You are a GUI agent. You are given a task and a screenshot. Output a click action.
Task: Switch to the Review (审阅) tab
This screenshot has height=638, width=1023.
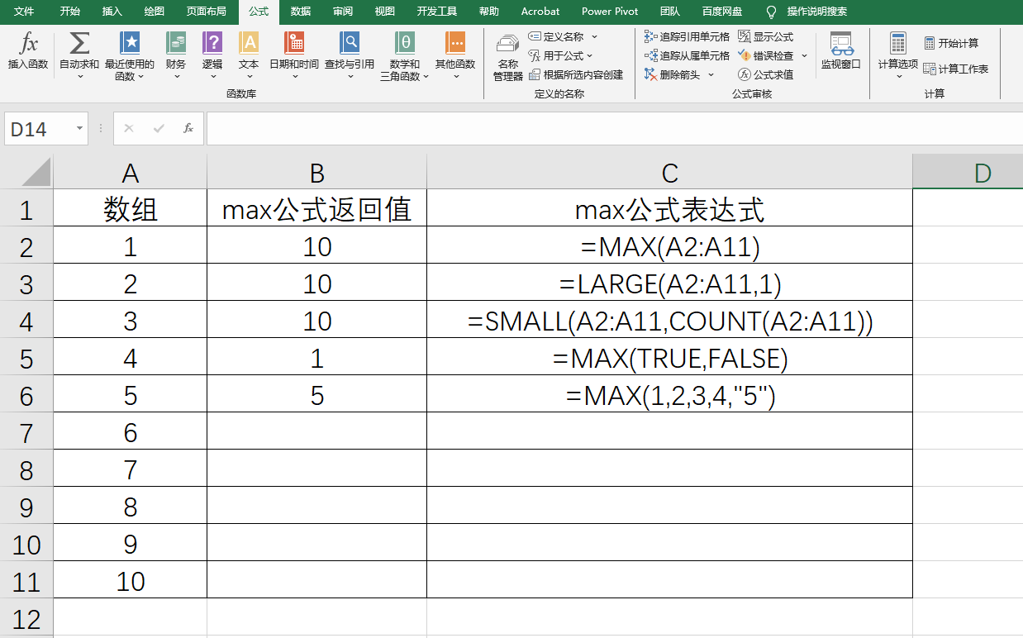343,12
